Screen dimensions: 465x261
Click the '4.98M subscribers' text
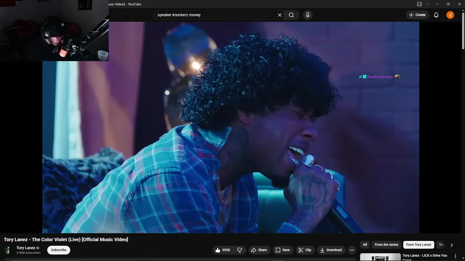28,253
